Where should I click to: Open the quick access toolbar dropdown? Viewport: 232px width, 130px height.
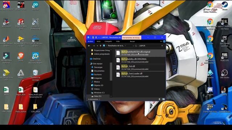click(x=99, y=38)
